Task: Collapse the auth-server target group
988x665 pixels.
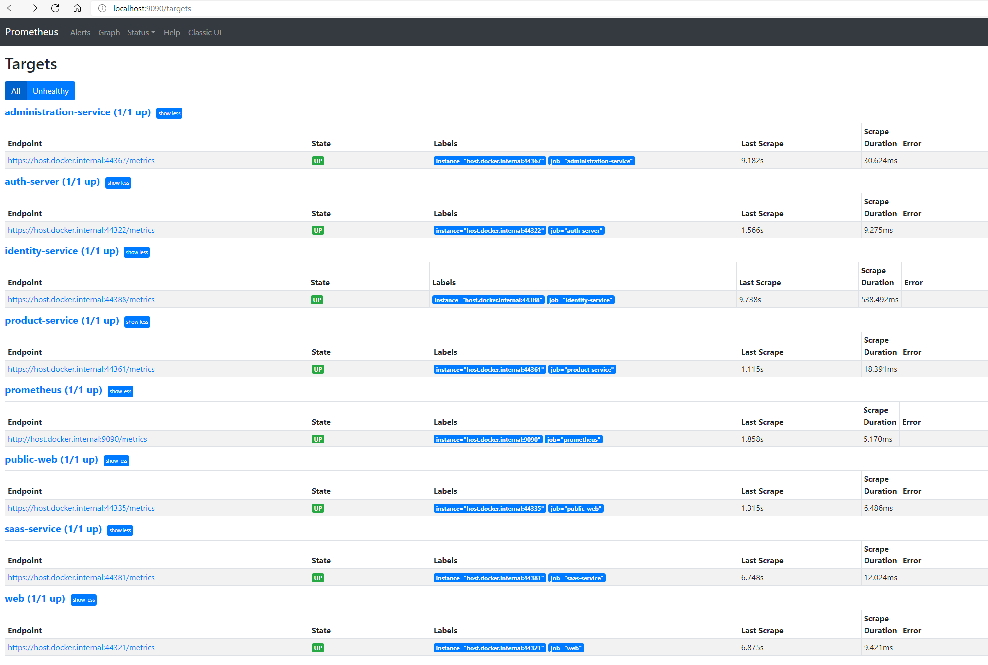Action: [x=118, y=183]
